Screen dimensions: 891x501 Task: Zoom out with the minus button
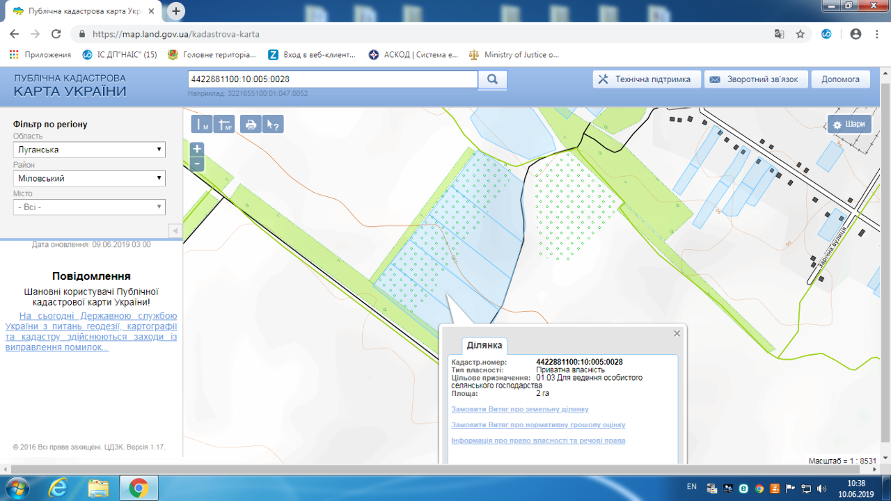click(x=197, y=164)
